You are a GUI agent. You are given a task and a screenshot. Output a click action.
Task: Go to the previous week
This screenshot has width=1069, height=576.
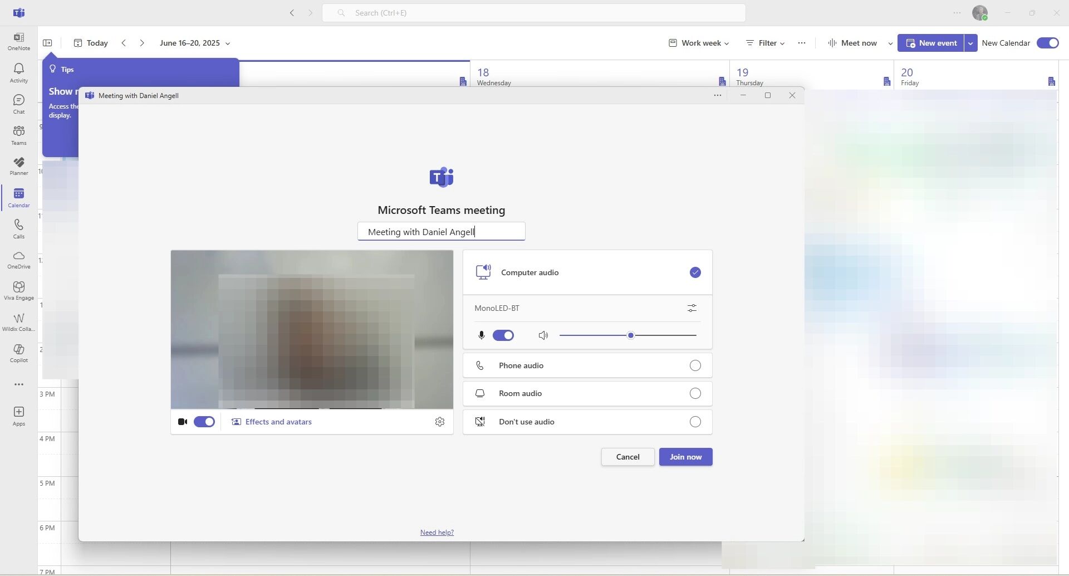[124, 43]
